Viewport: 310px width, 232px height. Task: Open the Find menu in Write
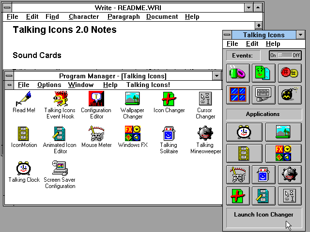[52, 17]
